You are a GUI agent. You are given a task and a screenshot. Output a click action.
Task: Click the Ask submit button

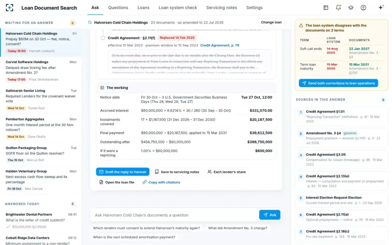(x=270, y=215)
